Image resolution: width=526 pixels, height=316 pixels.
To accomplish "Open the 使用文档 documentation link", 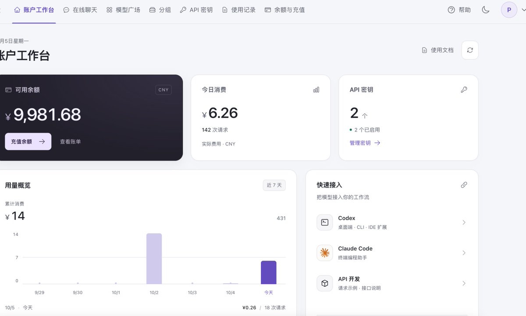I will [x=437, y=50].
